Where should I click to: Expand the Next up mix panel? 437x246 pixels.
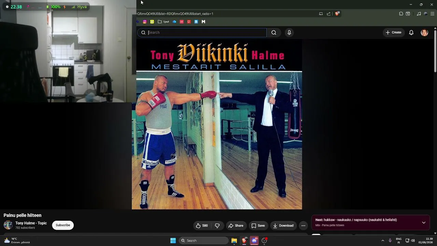[x=424, y=222]
